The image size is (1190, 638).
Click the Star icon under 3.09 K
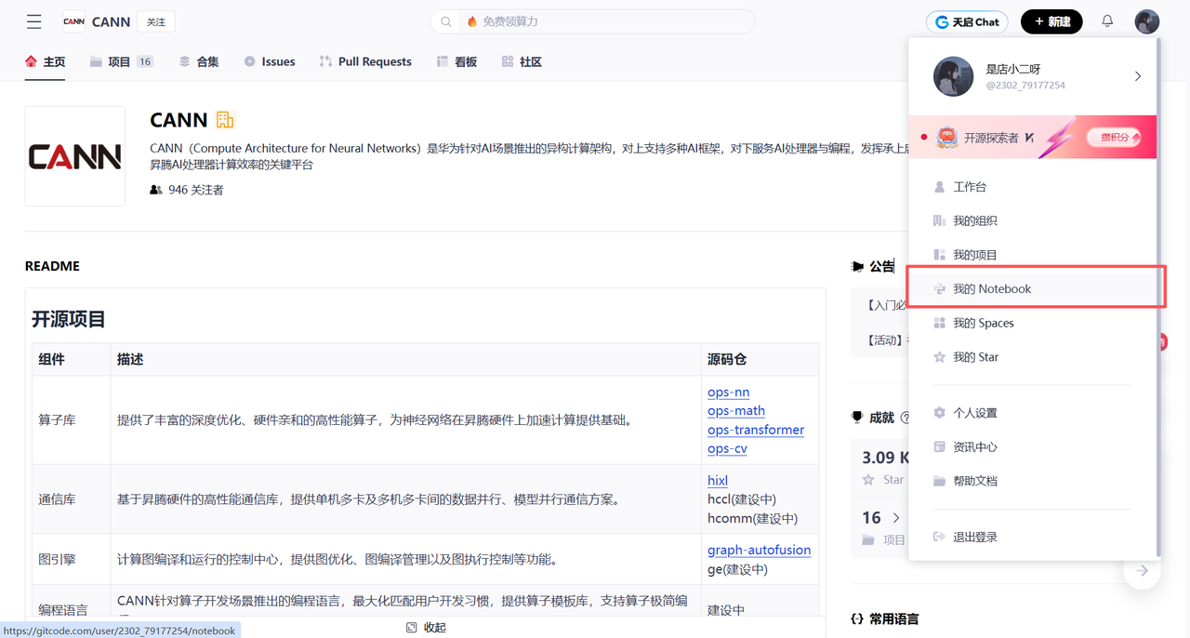pyautogui.click(x=868, y=480)
